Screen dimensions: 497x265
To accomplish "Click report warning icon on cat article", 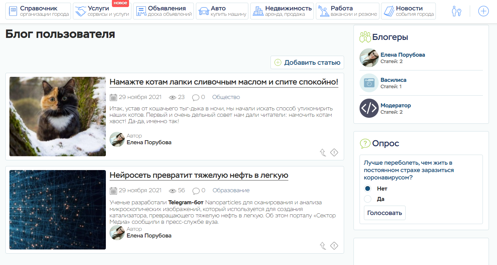I will point(334,153).
